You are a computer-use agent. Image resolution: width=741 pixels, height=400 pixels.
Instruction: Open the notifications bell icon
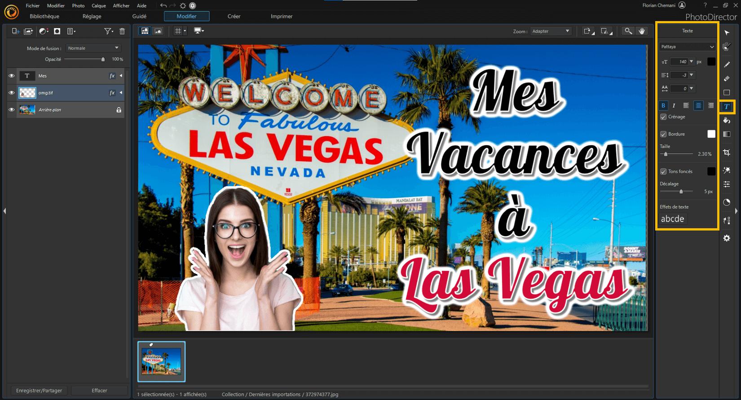coord(193,5)
